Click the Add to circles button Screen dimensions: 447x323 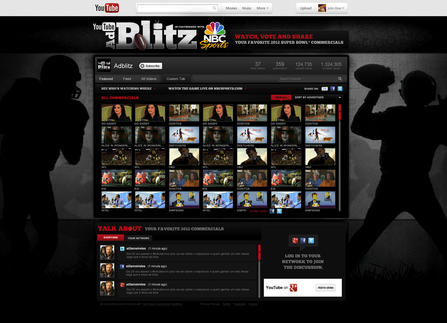[326, 288]
